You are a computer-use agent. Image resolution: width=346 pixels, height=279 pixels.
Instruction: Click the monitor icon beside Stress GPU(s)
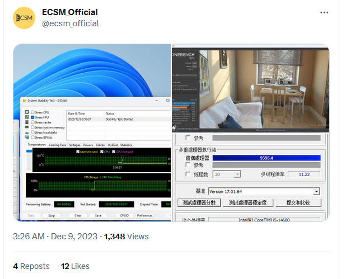(x=27, y=138)
